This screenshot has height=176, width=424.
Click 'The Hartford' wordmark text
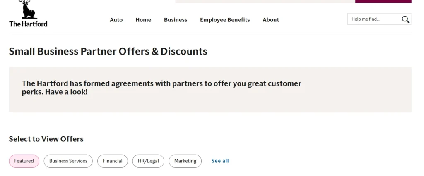(28, 24)
